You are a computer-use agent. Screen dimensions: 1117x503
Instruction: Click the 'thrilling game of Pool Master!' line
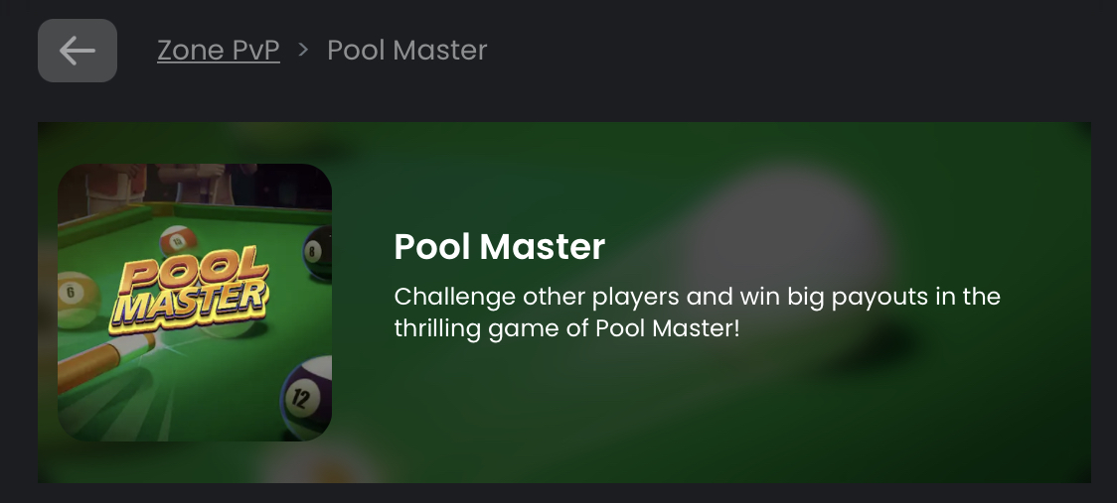(567, 328)
